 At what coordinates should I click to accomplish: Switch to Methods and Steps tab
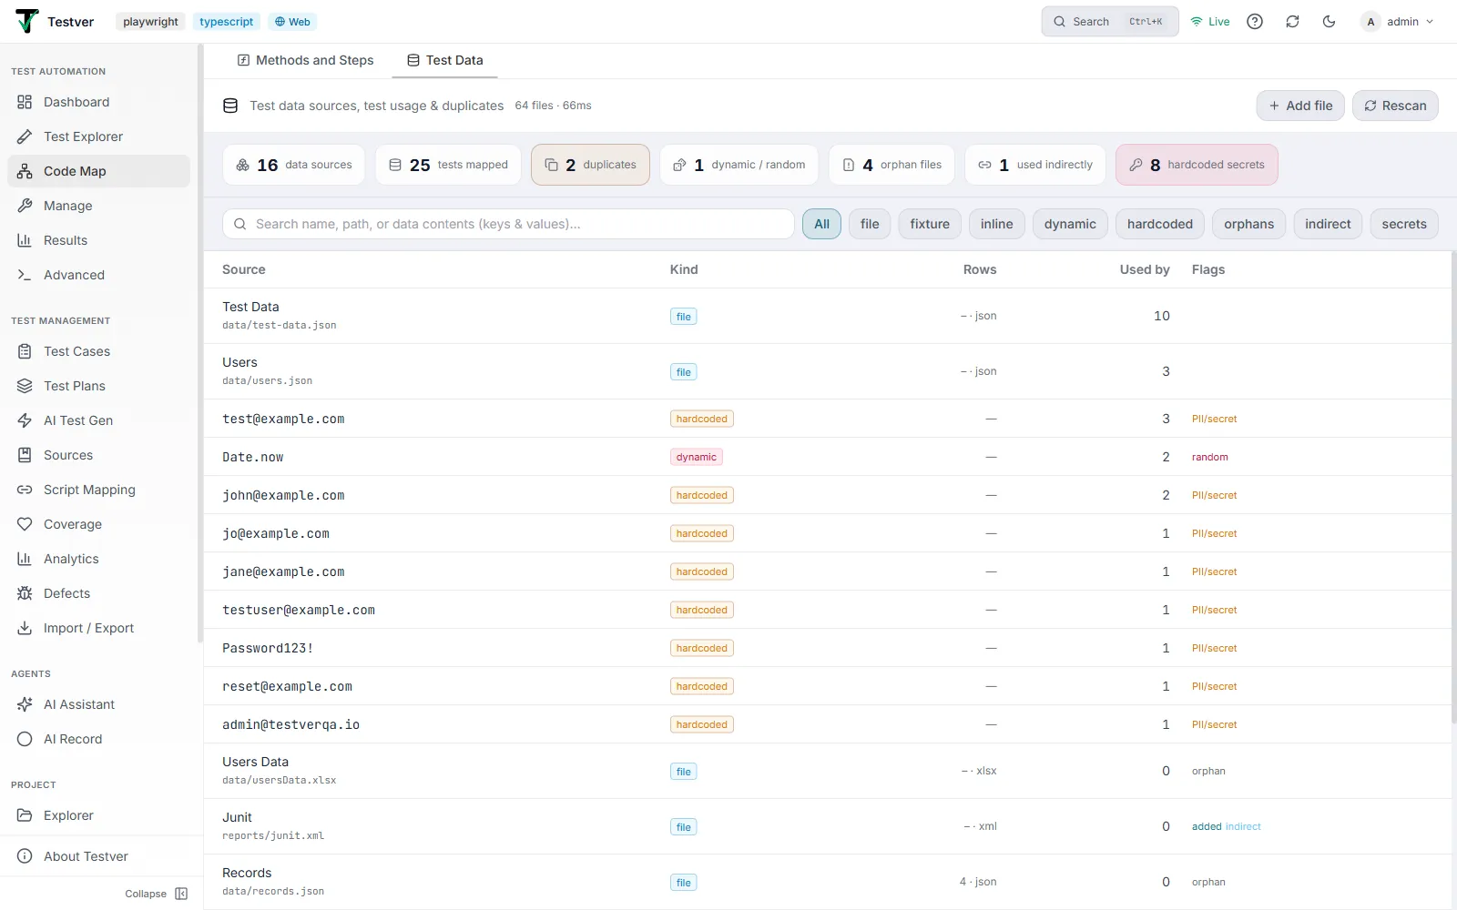(x=306, y=60)
